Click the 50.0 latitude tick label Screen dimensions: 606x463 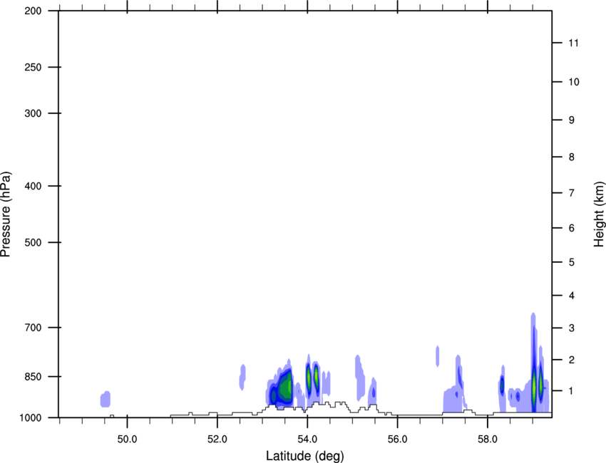point(127,439)
